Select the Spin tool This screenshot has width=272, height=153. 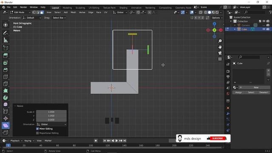pos(6,97)
